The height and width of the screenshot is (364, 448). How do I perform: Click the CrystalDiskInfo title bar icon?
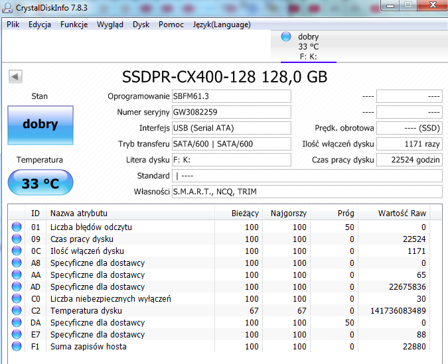pos(7,8)
